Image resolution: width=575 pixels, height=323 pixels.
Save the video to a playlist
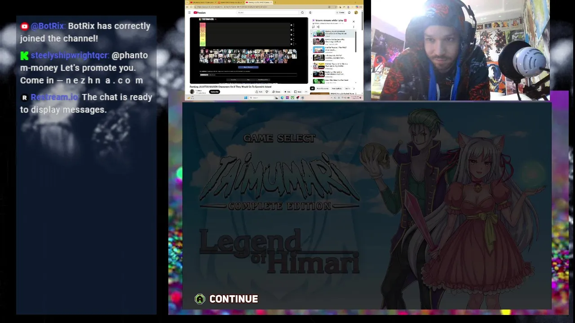pos(297,92)
